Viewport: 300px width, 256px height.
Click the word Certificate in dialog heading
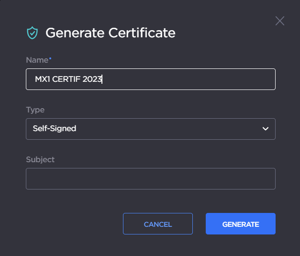pyautogui.click(x=142, y=33)
